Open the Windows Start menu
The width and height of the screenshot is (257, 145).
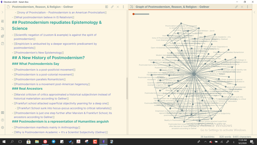pos(4,141)
